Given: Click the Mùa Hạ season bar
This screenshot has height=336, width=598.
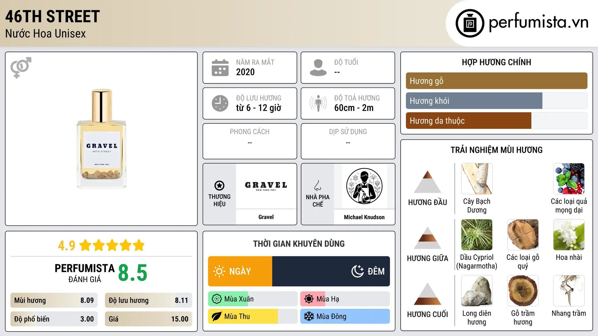Looking at the screenshot, I should [x=345, y=299].
